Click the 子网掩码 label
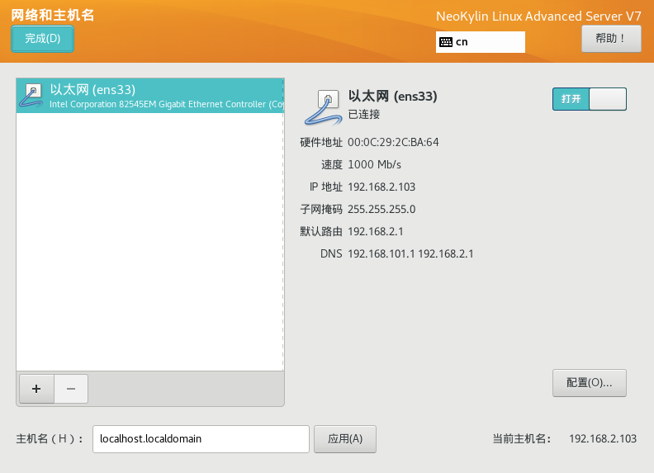 [321, 210]
